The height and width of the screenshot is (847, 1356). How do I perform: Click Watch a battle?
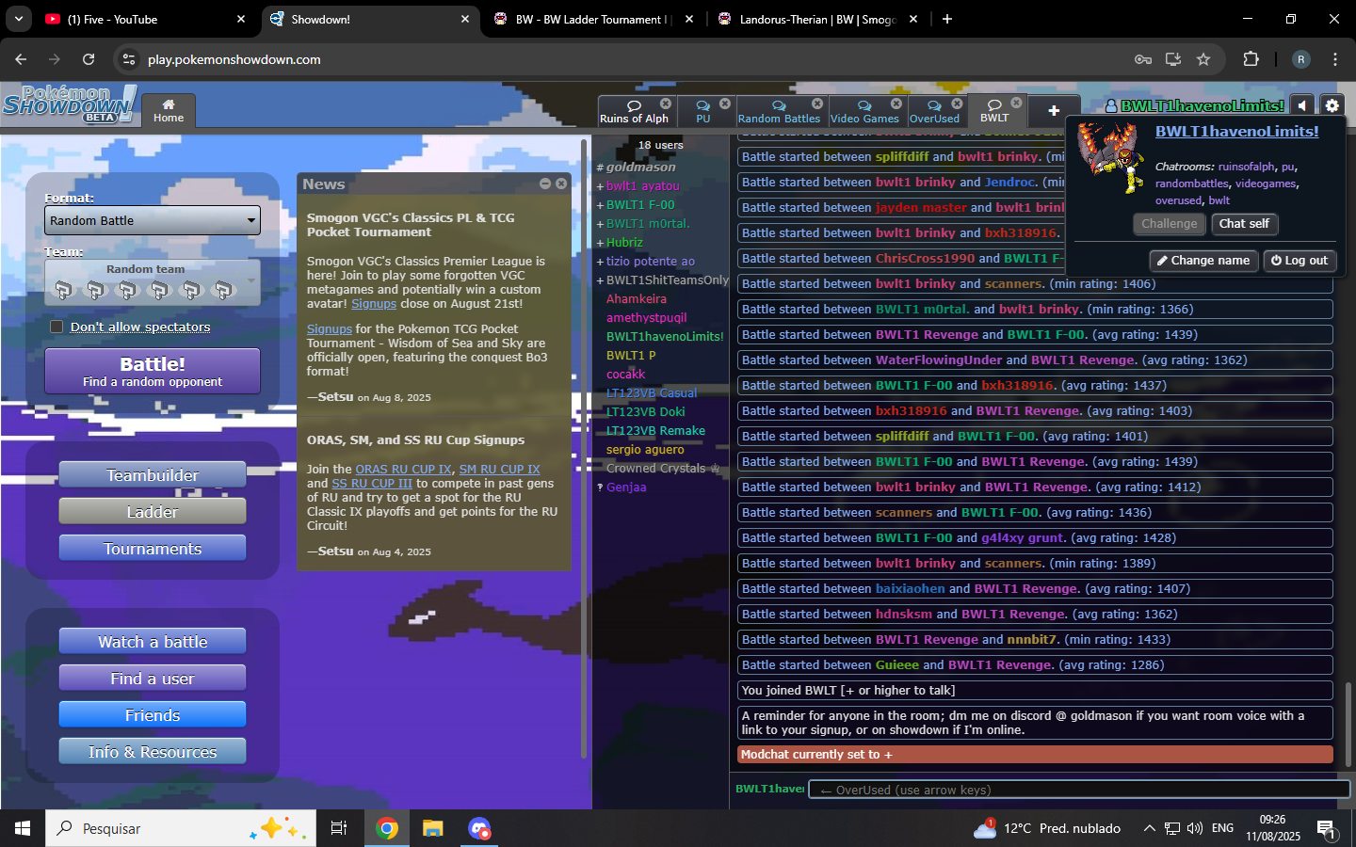tap(153, 642)
